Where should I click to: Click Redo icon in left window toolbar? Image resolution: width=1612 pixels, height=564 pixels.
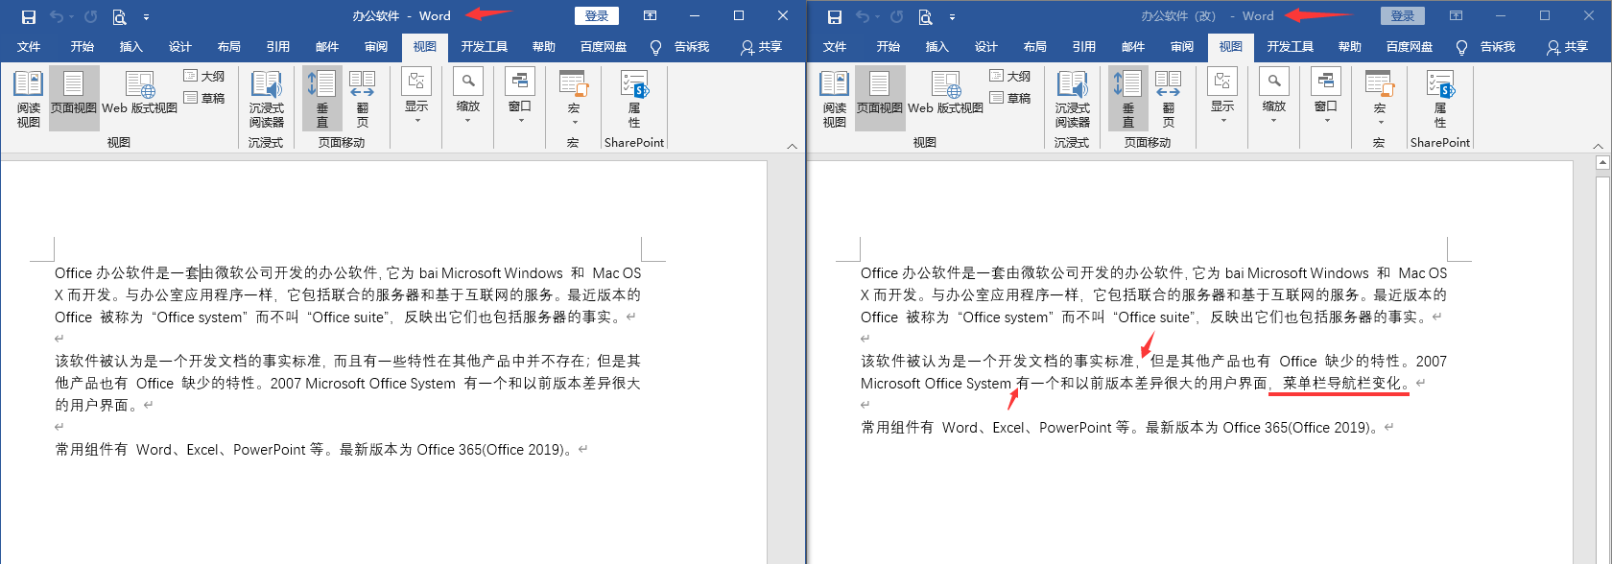point(90,16)
